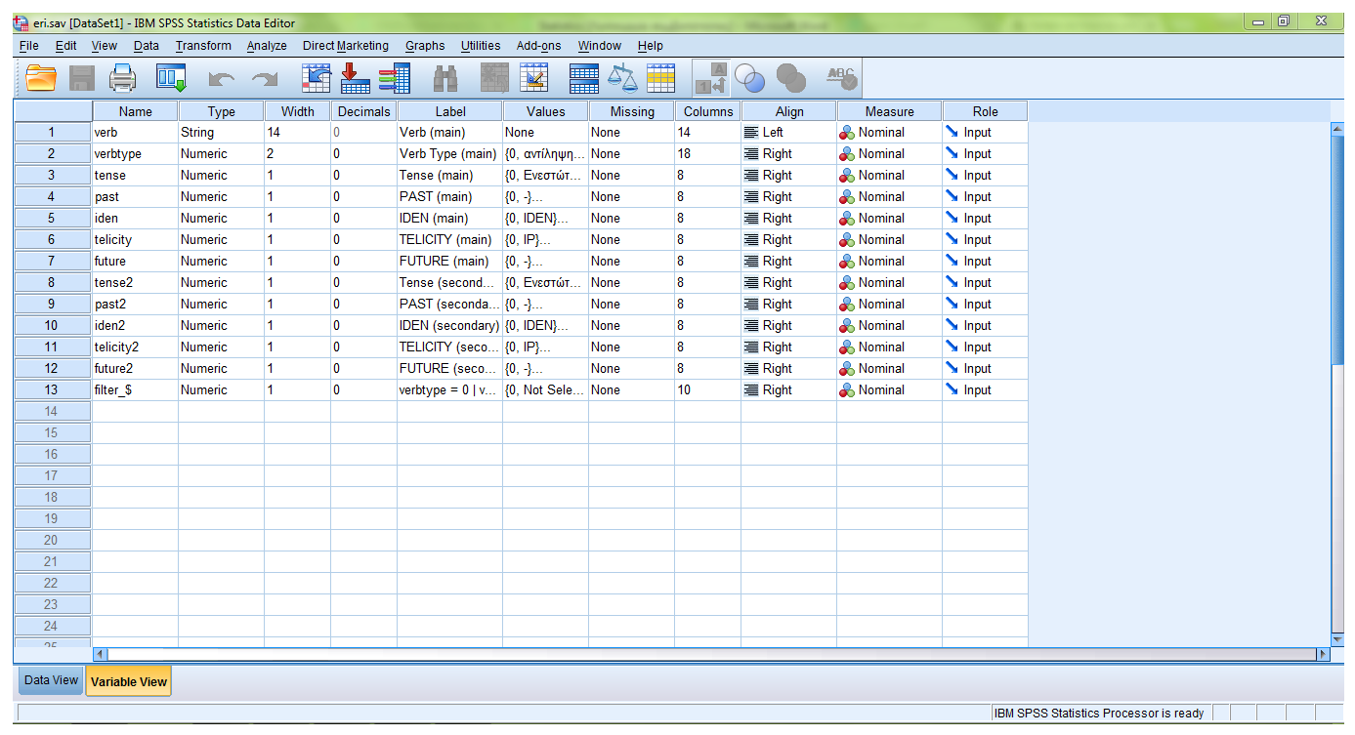Click the Spell Check ABC icon

point(840,78)
